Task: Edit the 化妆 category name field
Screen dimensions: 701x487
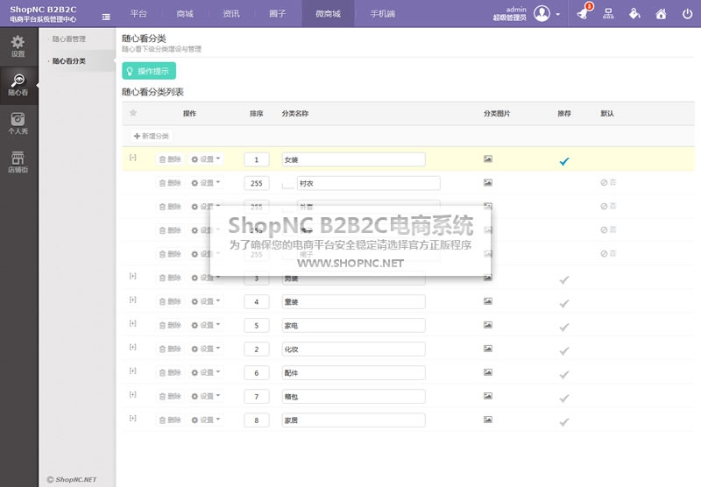Action: pyautogui.click(x=354, y=349)
